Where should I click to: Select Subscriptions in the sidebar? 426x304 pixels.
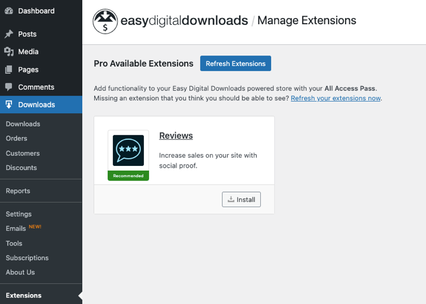click(x=27, y=258)
